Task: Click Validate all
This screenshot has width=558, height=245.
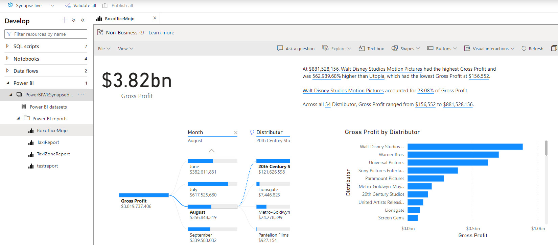Action: point(80,6)
